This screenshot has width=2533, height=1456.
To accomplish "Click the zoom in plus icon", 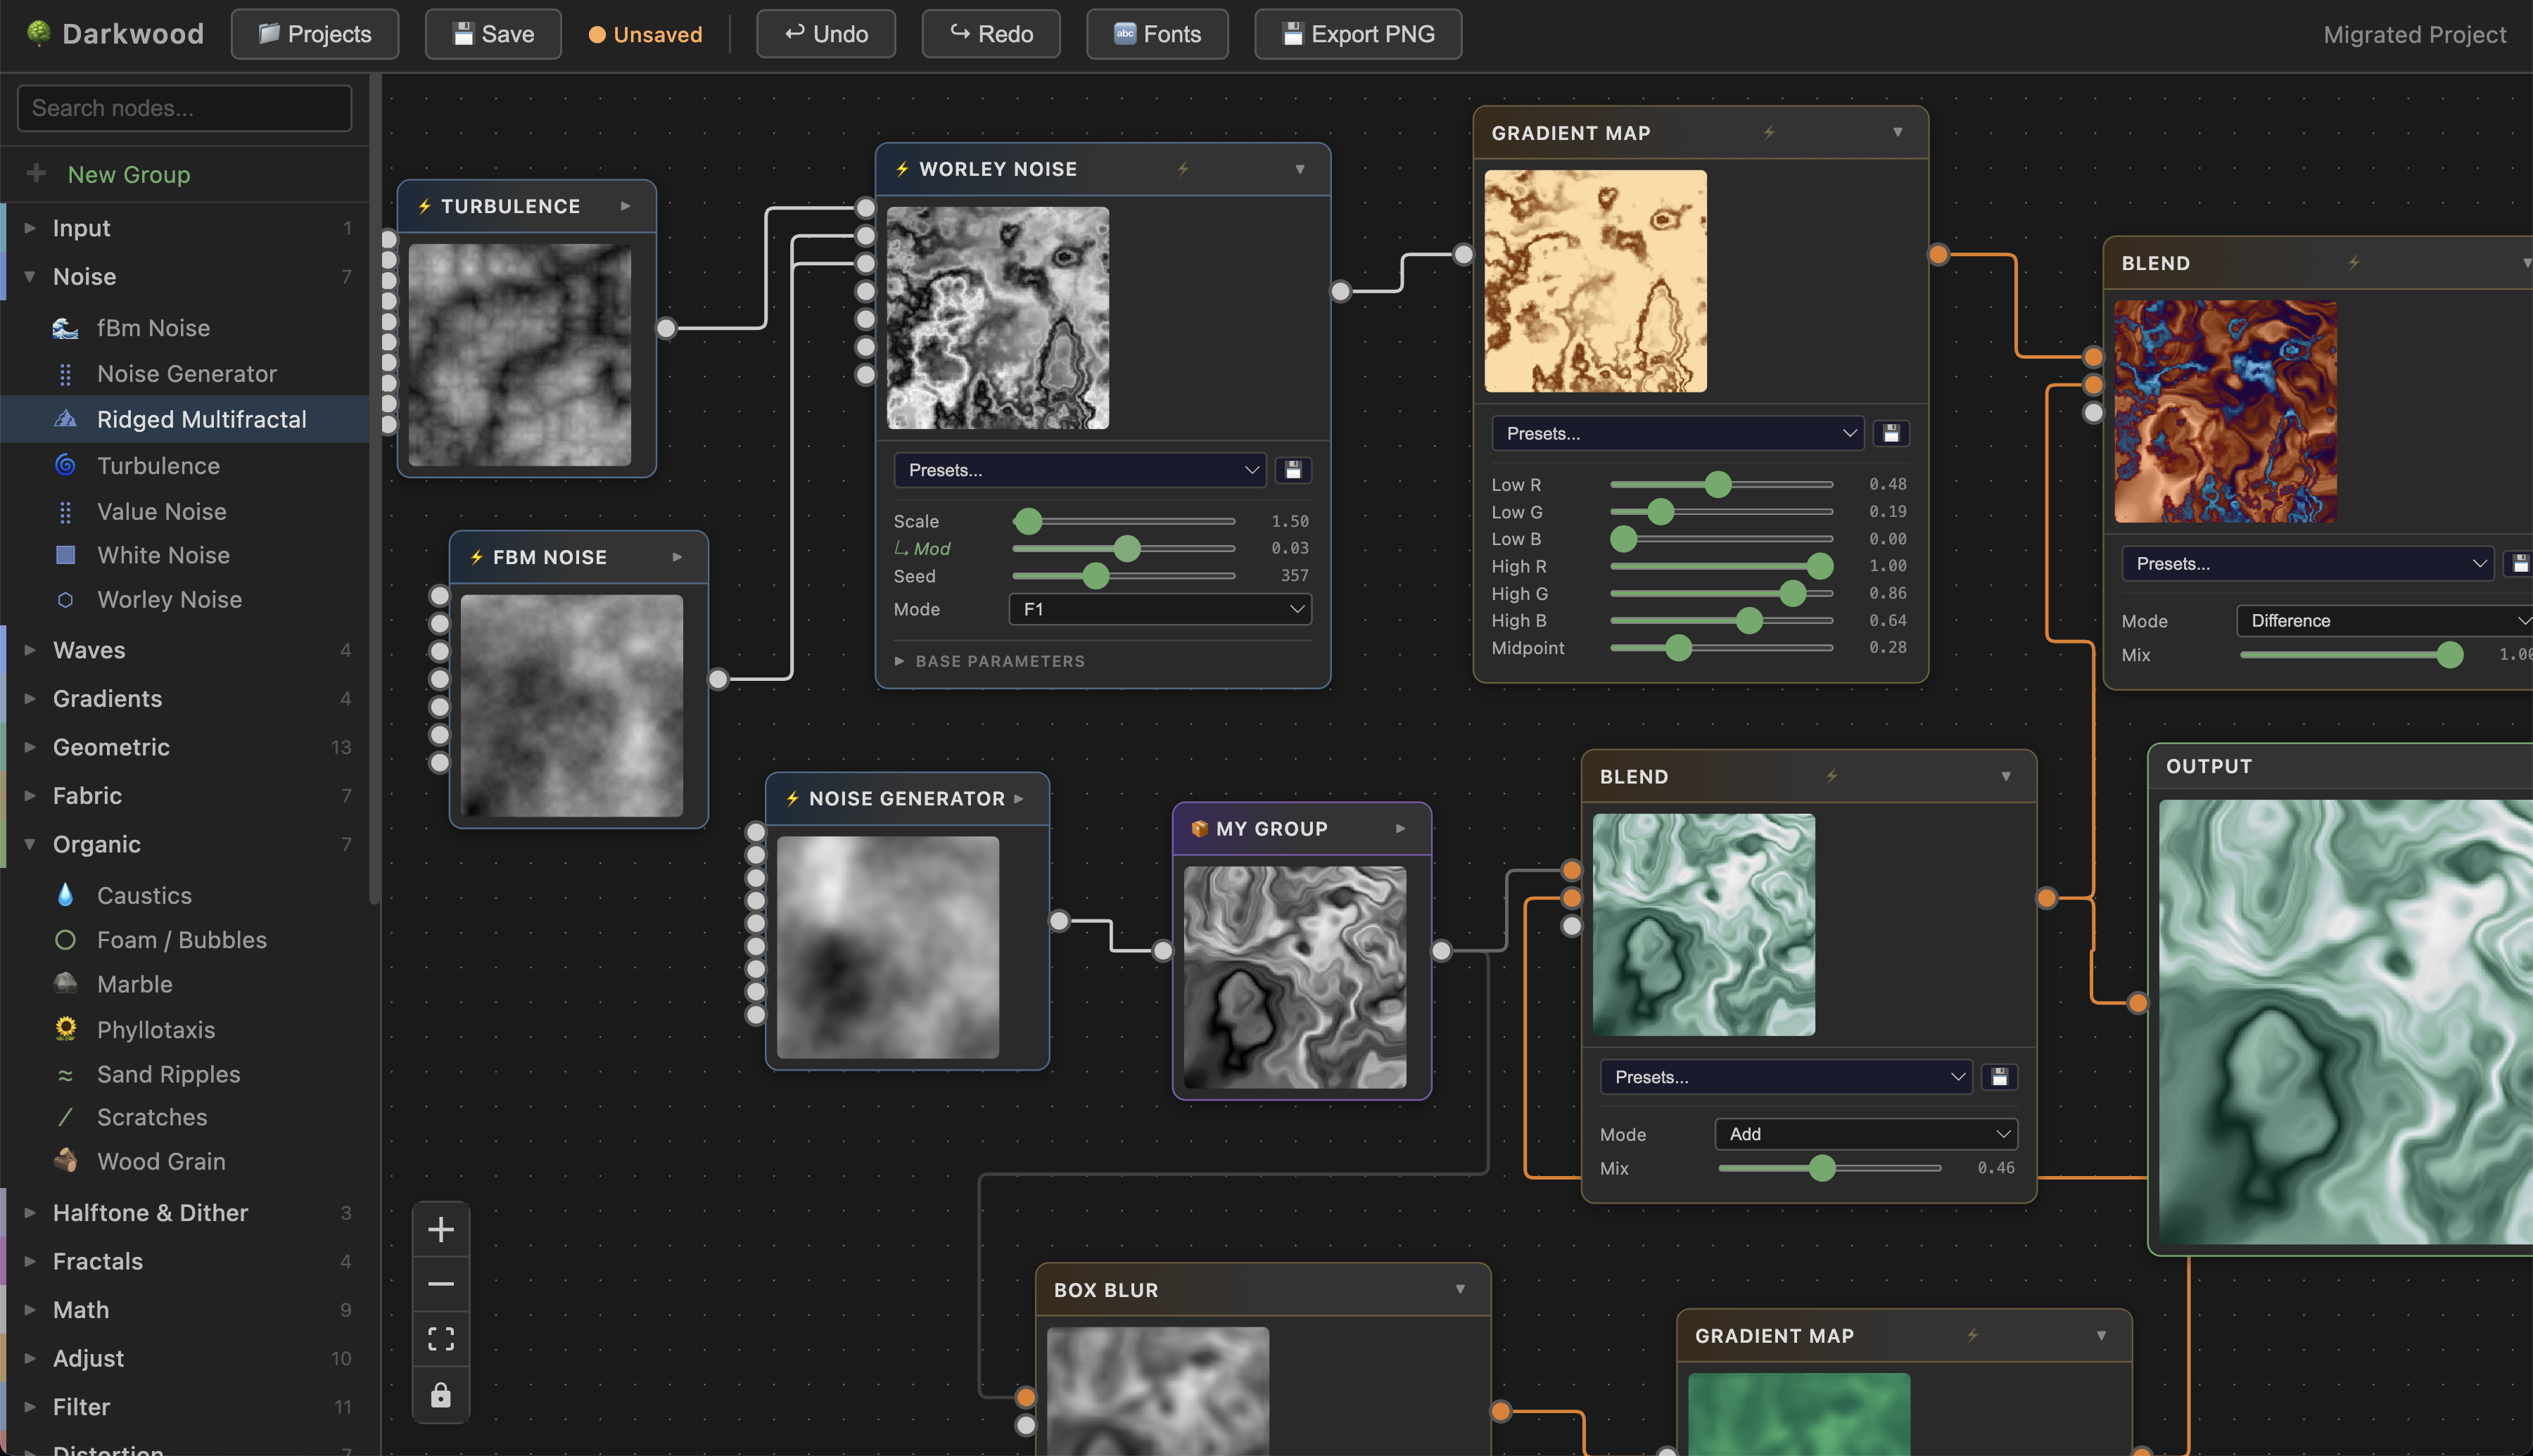I will 441,1229.
